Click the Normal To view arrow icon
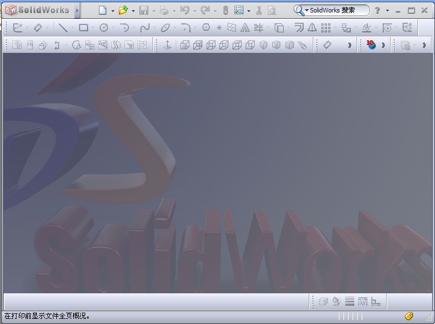Screen dimensions: 435x324 click(x=167, y=45)
